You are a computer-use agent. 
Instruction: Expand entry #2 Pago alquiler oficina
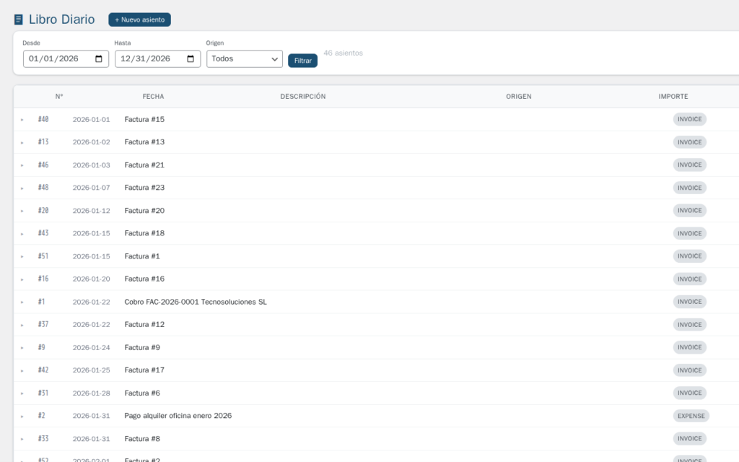pyautogui.click(x=20, y=416)
